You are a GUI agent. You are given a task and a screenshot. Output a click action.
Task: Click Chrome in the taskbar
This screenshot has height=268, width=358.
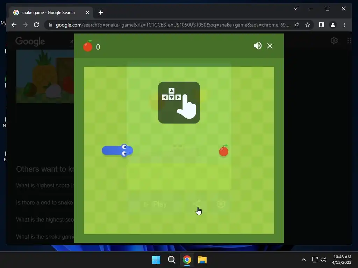(x=187, y=260)
